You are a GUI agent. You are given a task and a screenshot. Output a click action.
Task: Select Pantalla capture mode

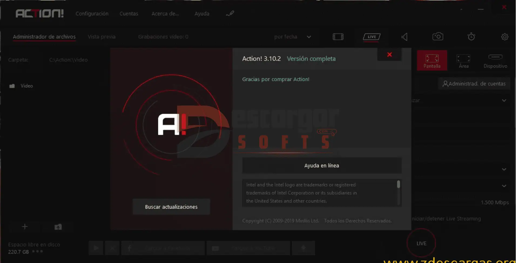pos(432,60)
